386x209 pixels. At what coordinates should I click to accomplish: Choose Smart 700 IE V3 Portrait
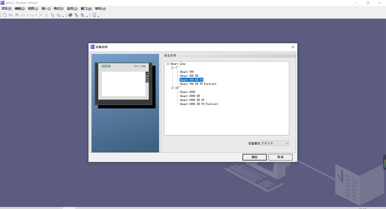coord(198,84)
